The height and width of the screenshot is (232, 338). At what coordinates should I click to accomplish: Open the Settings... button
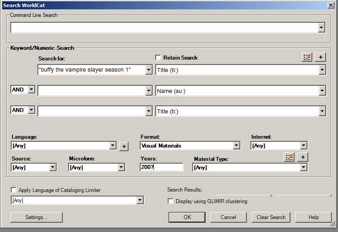(x=36, y=217)
